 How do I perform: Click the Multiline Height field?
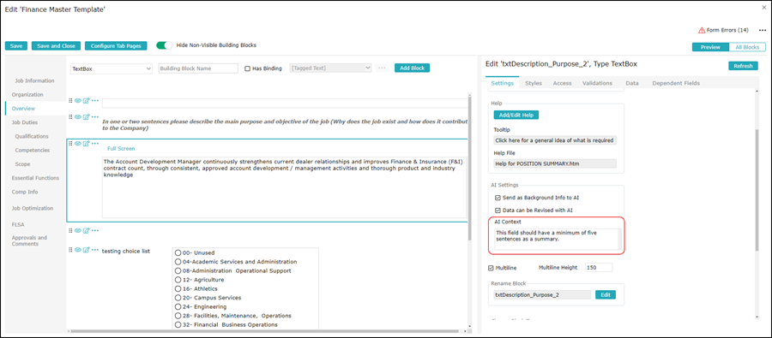598,268
